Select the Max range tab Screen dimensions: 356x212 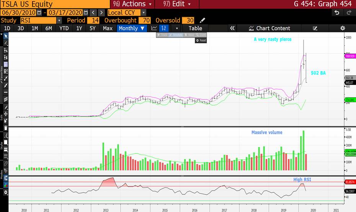108,28
